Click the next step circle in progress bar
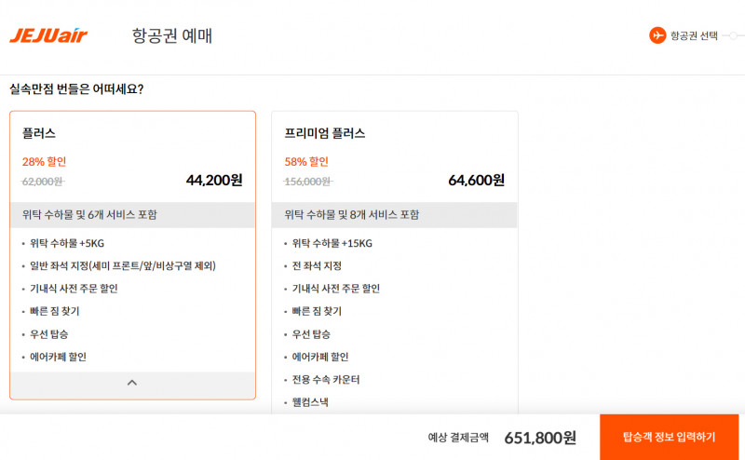 point(734,35)
